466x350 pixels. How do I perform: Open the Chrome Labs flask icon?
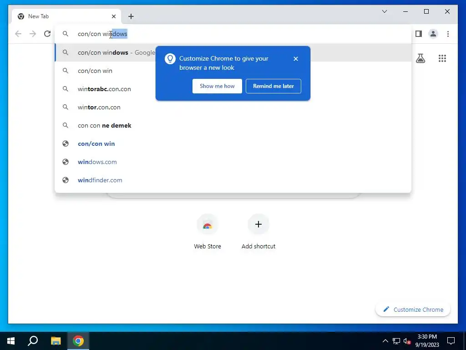click(x=420, y=58)
